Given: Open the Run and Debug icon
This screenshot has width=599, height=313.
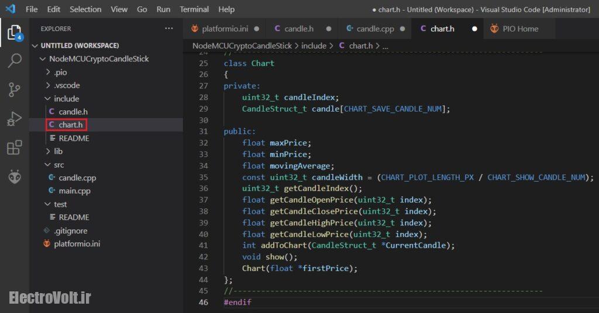Looking at the screenshot, I should click(15, 119).
